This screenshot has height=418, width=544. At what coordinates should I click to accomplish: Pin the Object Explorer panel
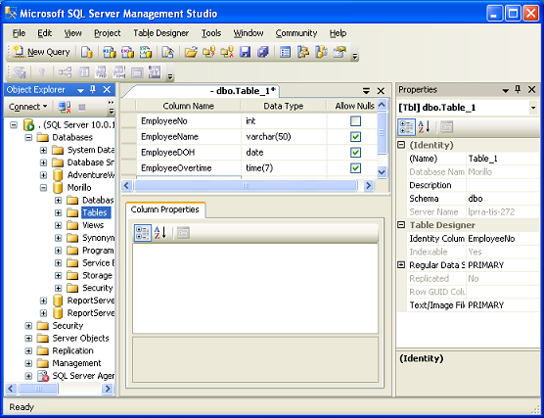[93, 90]
